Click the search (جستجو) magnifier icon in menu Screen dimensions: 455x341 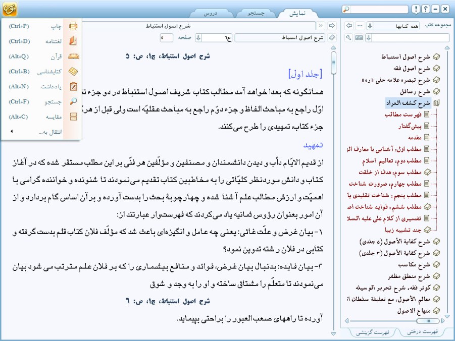[x=73, y=101]
